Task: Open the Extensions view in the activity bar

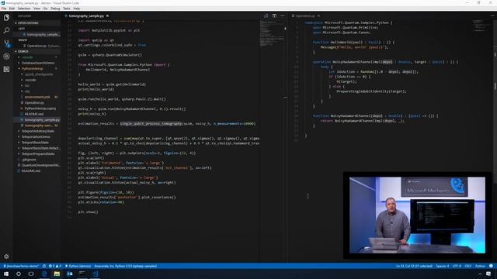Action: pyautogui.click(x=6, y=69)
